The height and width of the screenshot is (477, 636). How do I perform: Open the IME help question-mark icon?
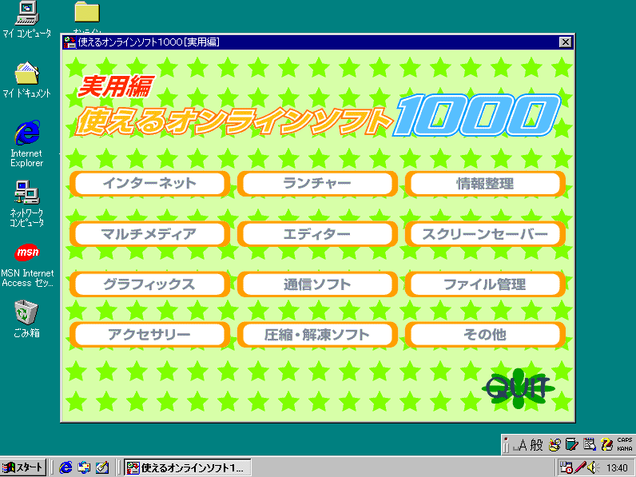(x=606, y=445)
